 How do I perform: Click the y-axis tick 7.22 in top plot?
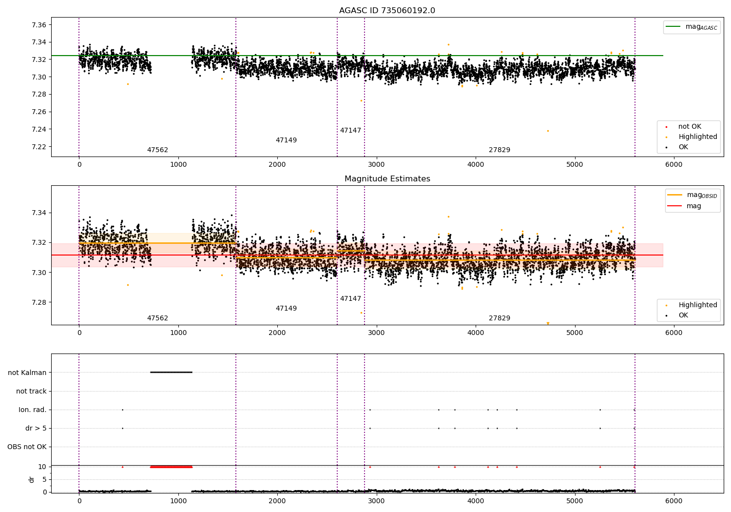point(39,147)
